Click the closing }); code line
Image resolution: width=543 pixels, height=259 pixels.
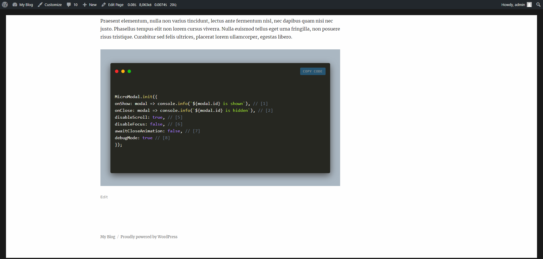tap(118, 145)
